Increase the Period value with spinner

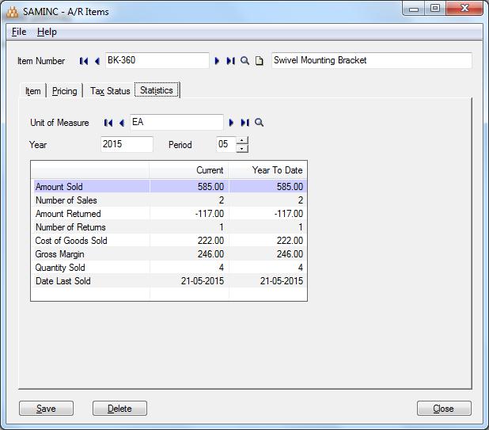click(242, 141)
